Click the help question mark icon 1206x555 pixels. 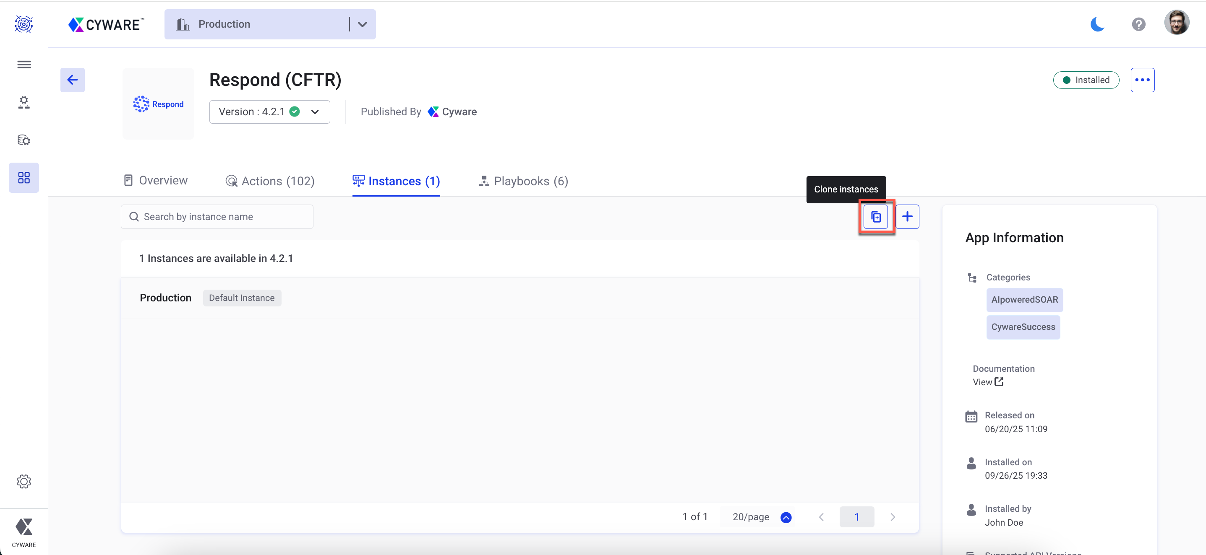(1138, 24)
